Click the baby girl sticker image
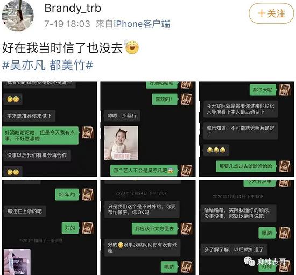This screenshot has width=296, height=275. click(x=121, y=143)
